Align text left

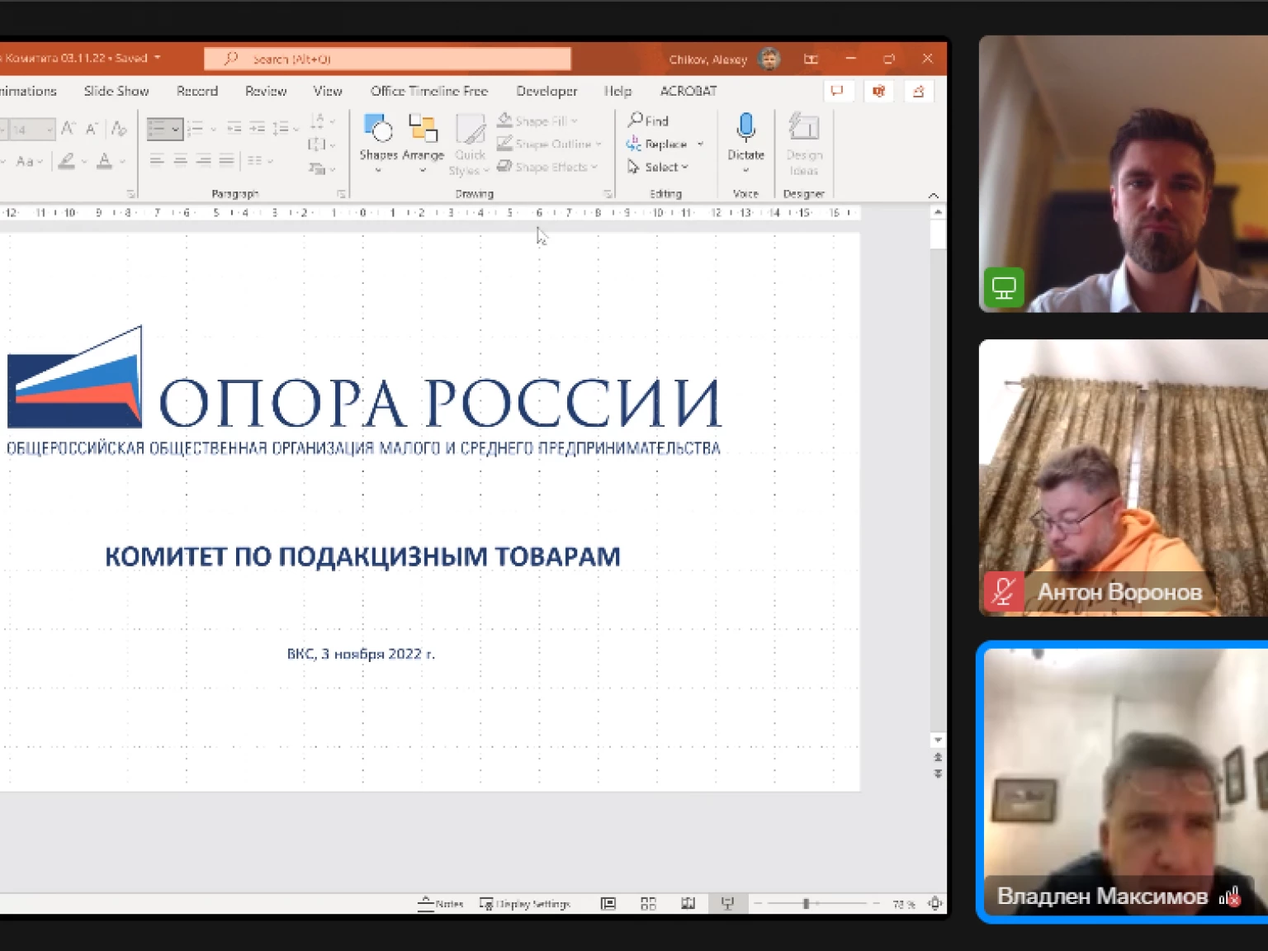pyautogui.click(x=157, y=160)
